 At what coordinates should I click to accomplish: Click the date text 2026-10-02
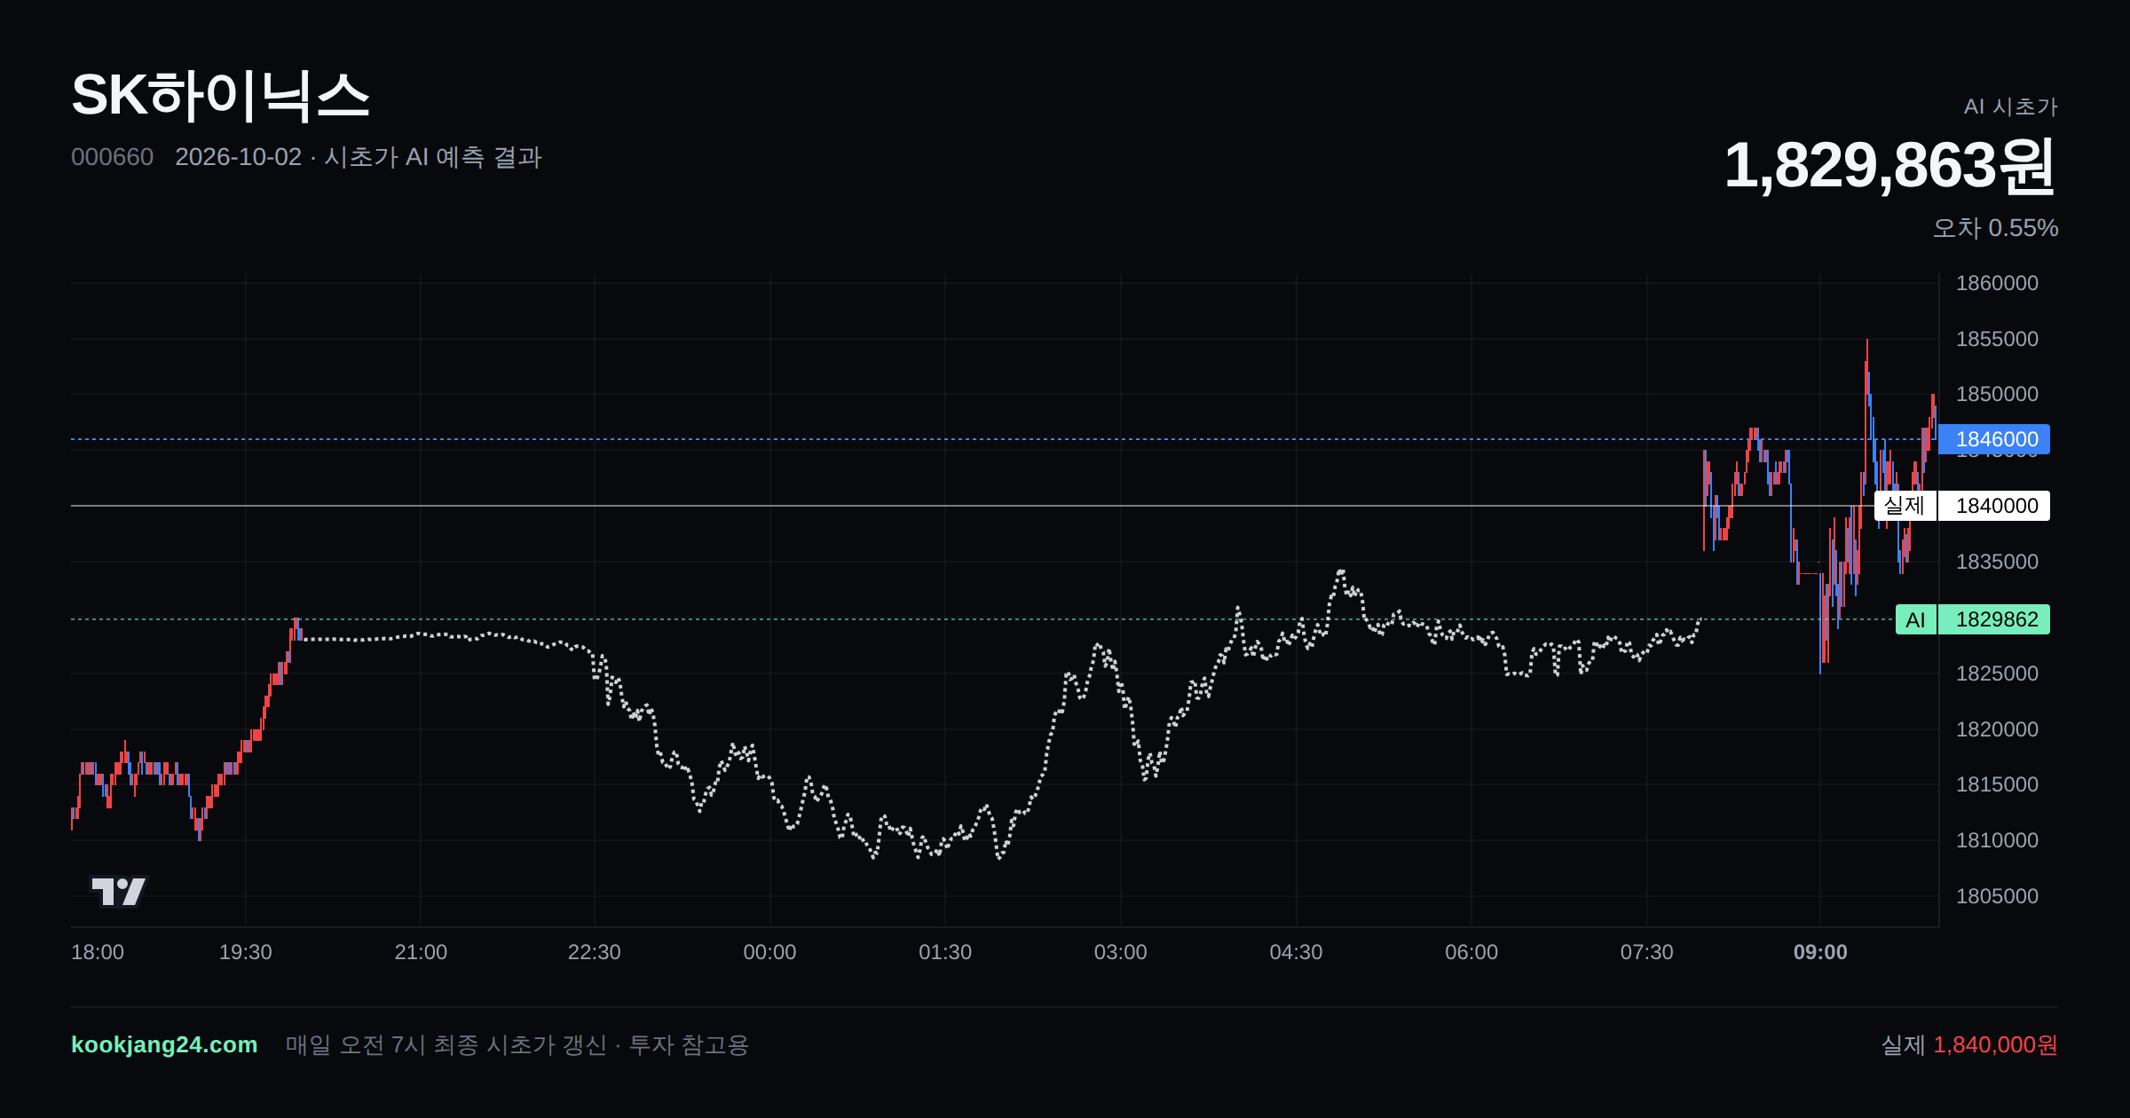239,157
